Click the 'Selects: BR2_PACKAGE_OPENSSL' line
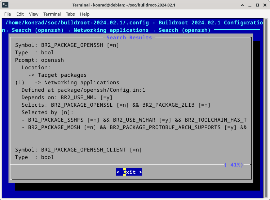The width and height of the screenshot is (270, 200). pyautogui.click(x=116, y=105)
